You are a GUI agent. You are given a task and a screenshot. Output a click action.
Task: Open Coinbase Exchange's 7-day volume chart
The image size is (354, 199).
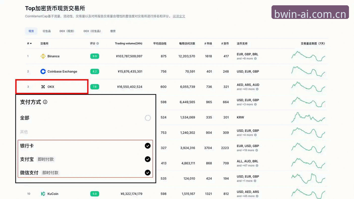pyautogui.click(x=308, y=71)
